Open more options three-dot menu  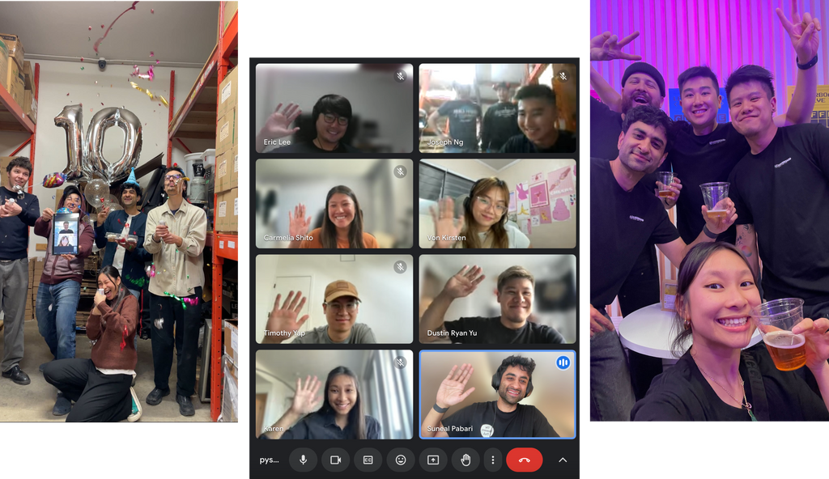(x=492, y=460)
